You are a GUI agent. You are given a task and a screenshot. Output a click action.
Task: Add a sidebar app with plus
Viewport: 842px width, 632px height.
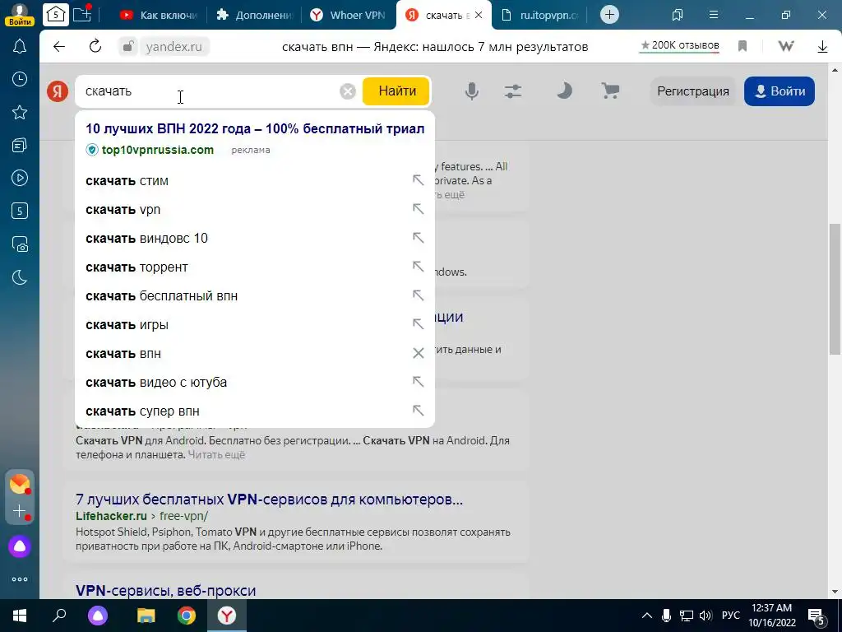(20, 510)
